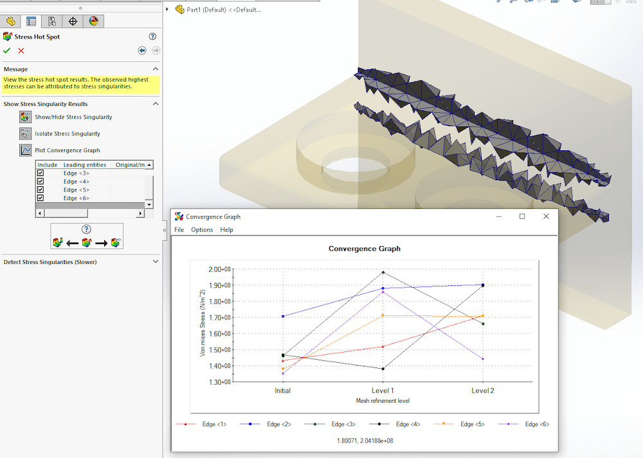Viewport: 643px width, 458px height.
Task: Expand the Part1 (Default) tree node
Action: pos(167,9)
